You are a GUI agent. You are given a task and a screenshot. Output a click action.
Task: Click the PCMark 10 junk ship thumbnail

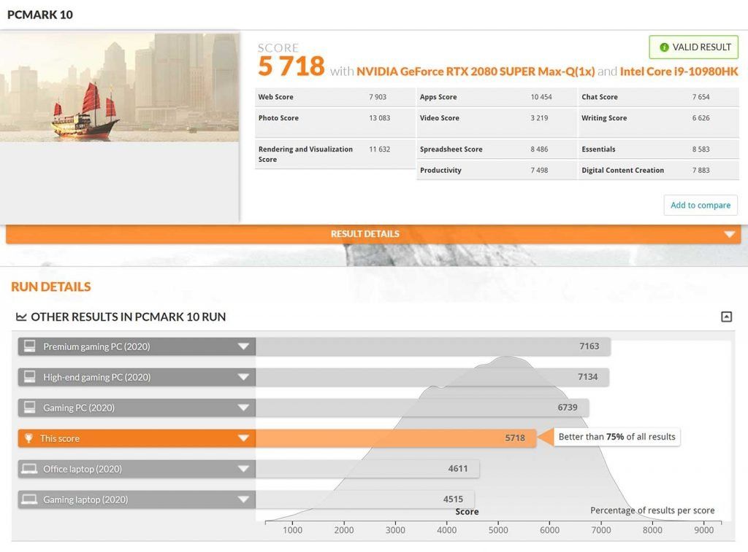tap(119, 88)
